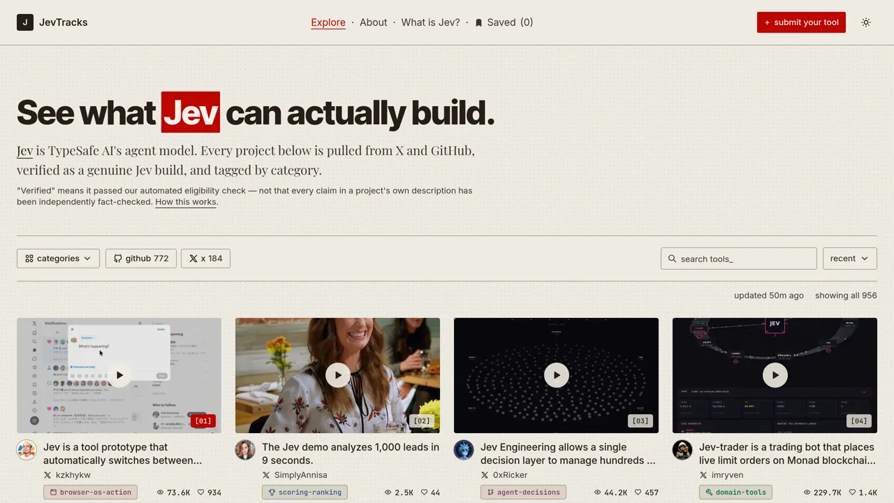Filter by X 184 source
This screenshot has height=503, width=894.
pos(205,258)
